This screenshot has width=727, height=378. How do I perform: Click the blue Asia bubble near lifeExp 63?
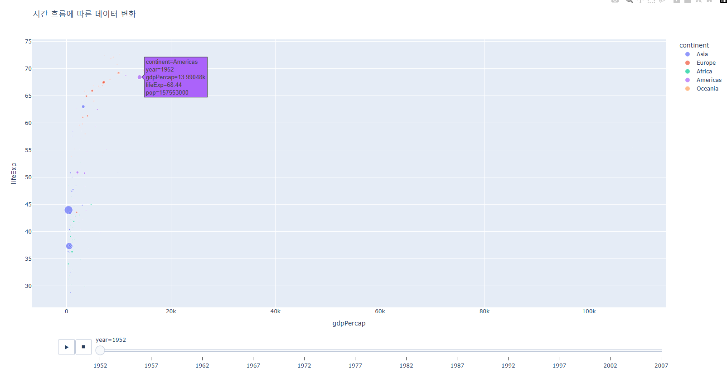(x=83, y=107)
